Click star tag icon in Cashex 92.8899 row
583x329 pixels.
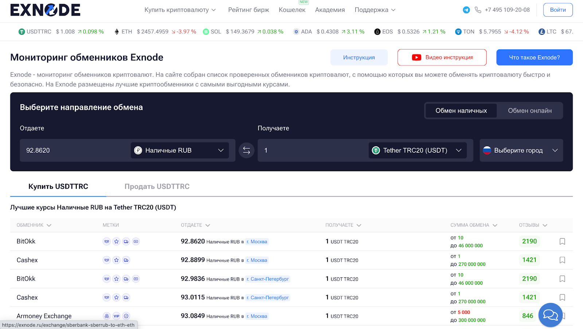click(x=117, y=260)
